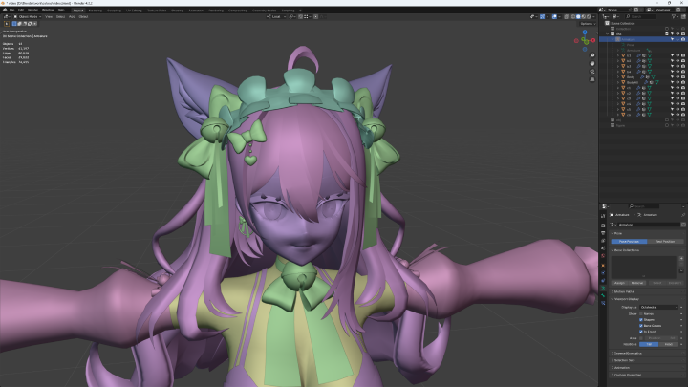Click the blue Z axis on navigation gizmo
This screenshot has height=387, width=688.
[586, 32]
